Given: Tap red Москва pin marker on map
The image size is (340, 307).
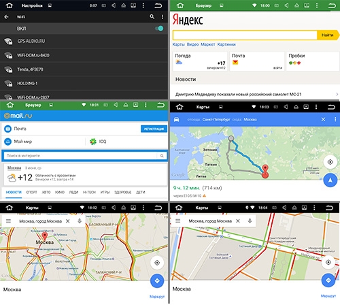Looking at the screenshot, I should coord(45,236).
